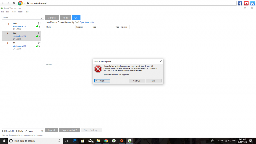Click the household icon in the cc row
Image resolution: width=256 pixels, height=144 pixels.
point(39,43)
